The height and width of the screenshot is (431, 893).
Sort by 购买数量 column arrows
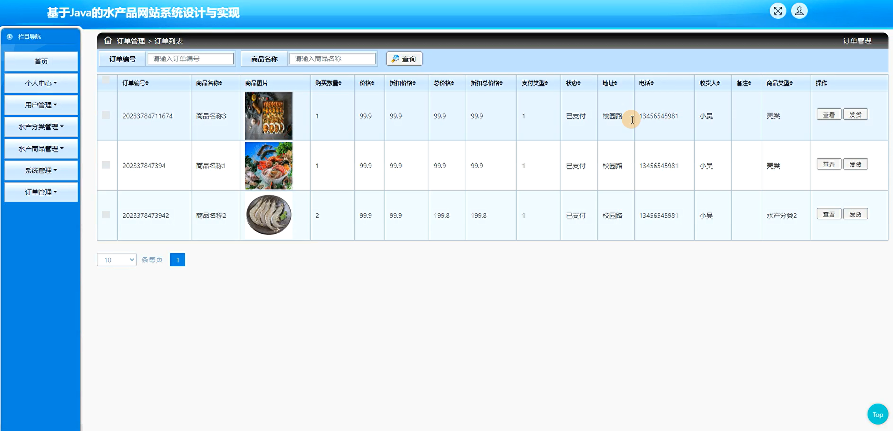pyautogui.click(x=340, y=83)
